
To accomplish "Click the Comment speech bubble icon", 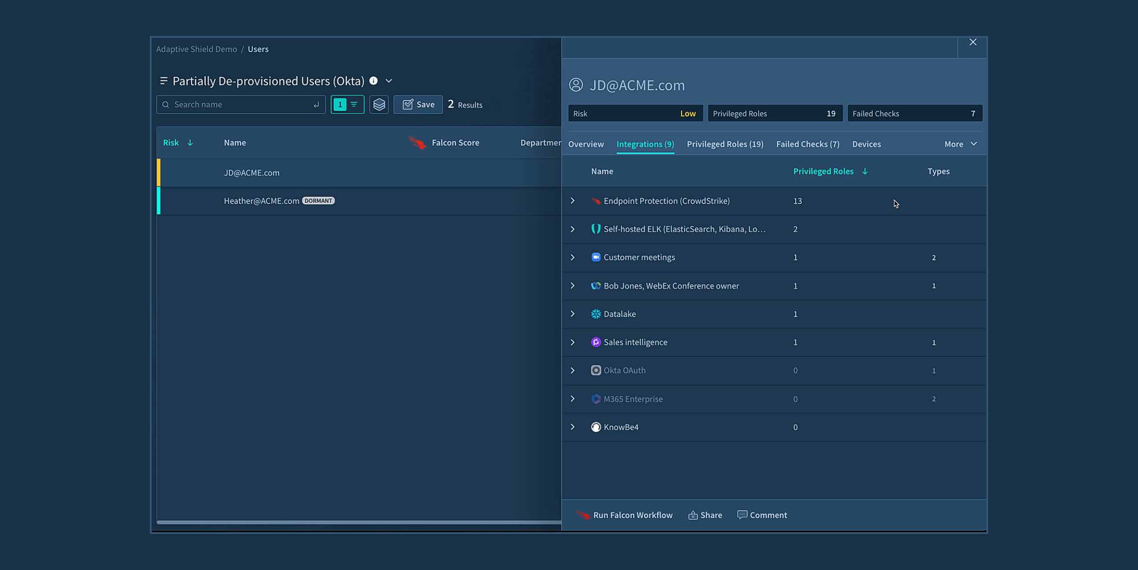I will [742, 515].
